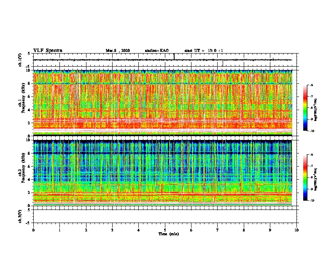Click the ch.1 "Frequency (kHz)" axis label

coord(23,98)
